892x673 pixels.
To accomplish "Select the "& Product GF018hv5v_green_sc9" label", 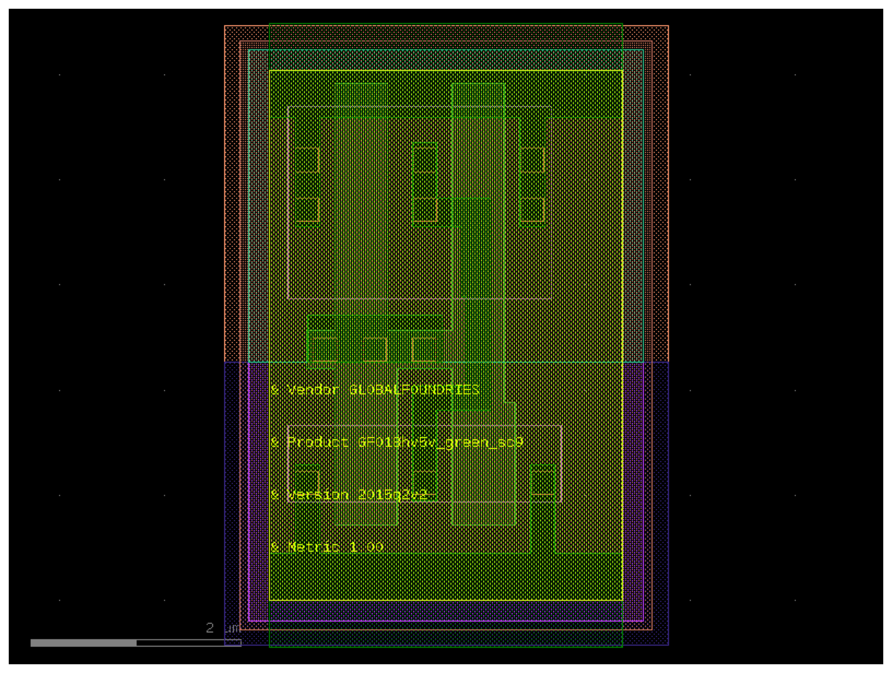I will tap(396, 442).
